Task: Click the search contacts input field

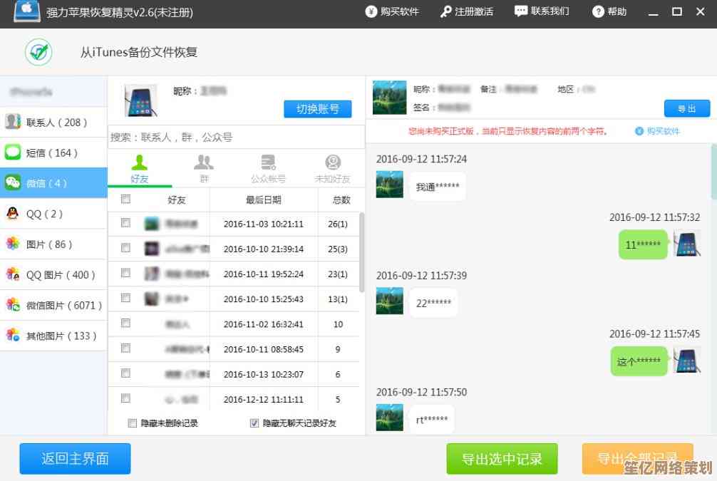Action: pos(236,137)
